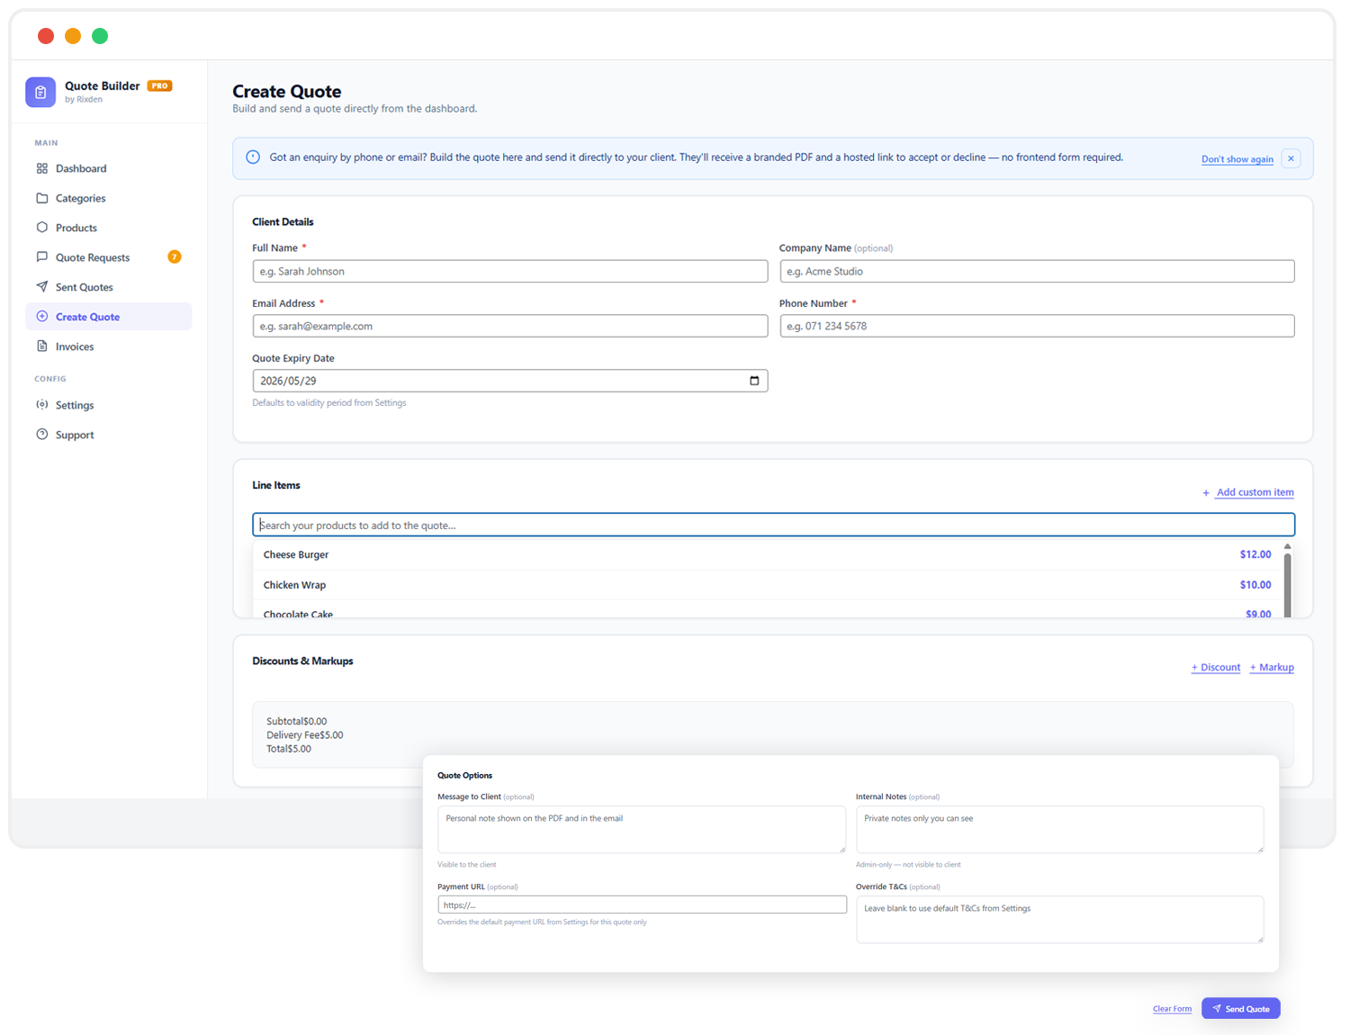The image size is (1350, 1035).
Task: Focus the Company Name field
Action: coord(1037,271)
